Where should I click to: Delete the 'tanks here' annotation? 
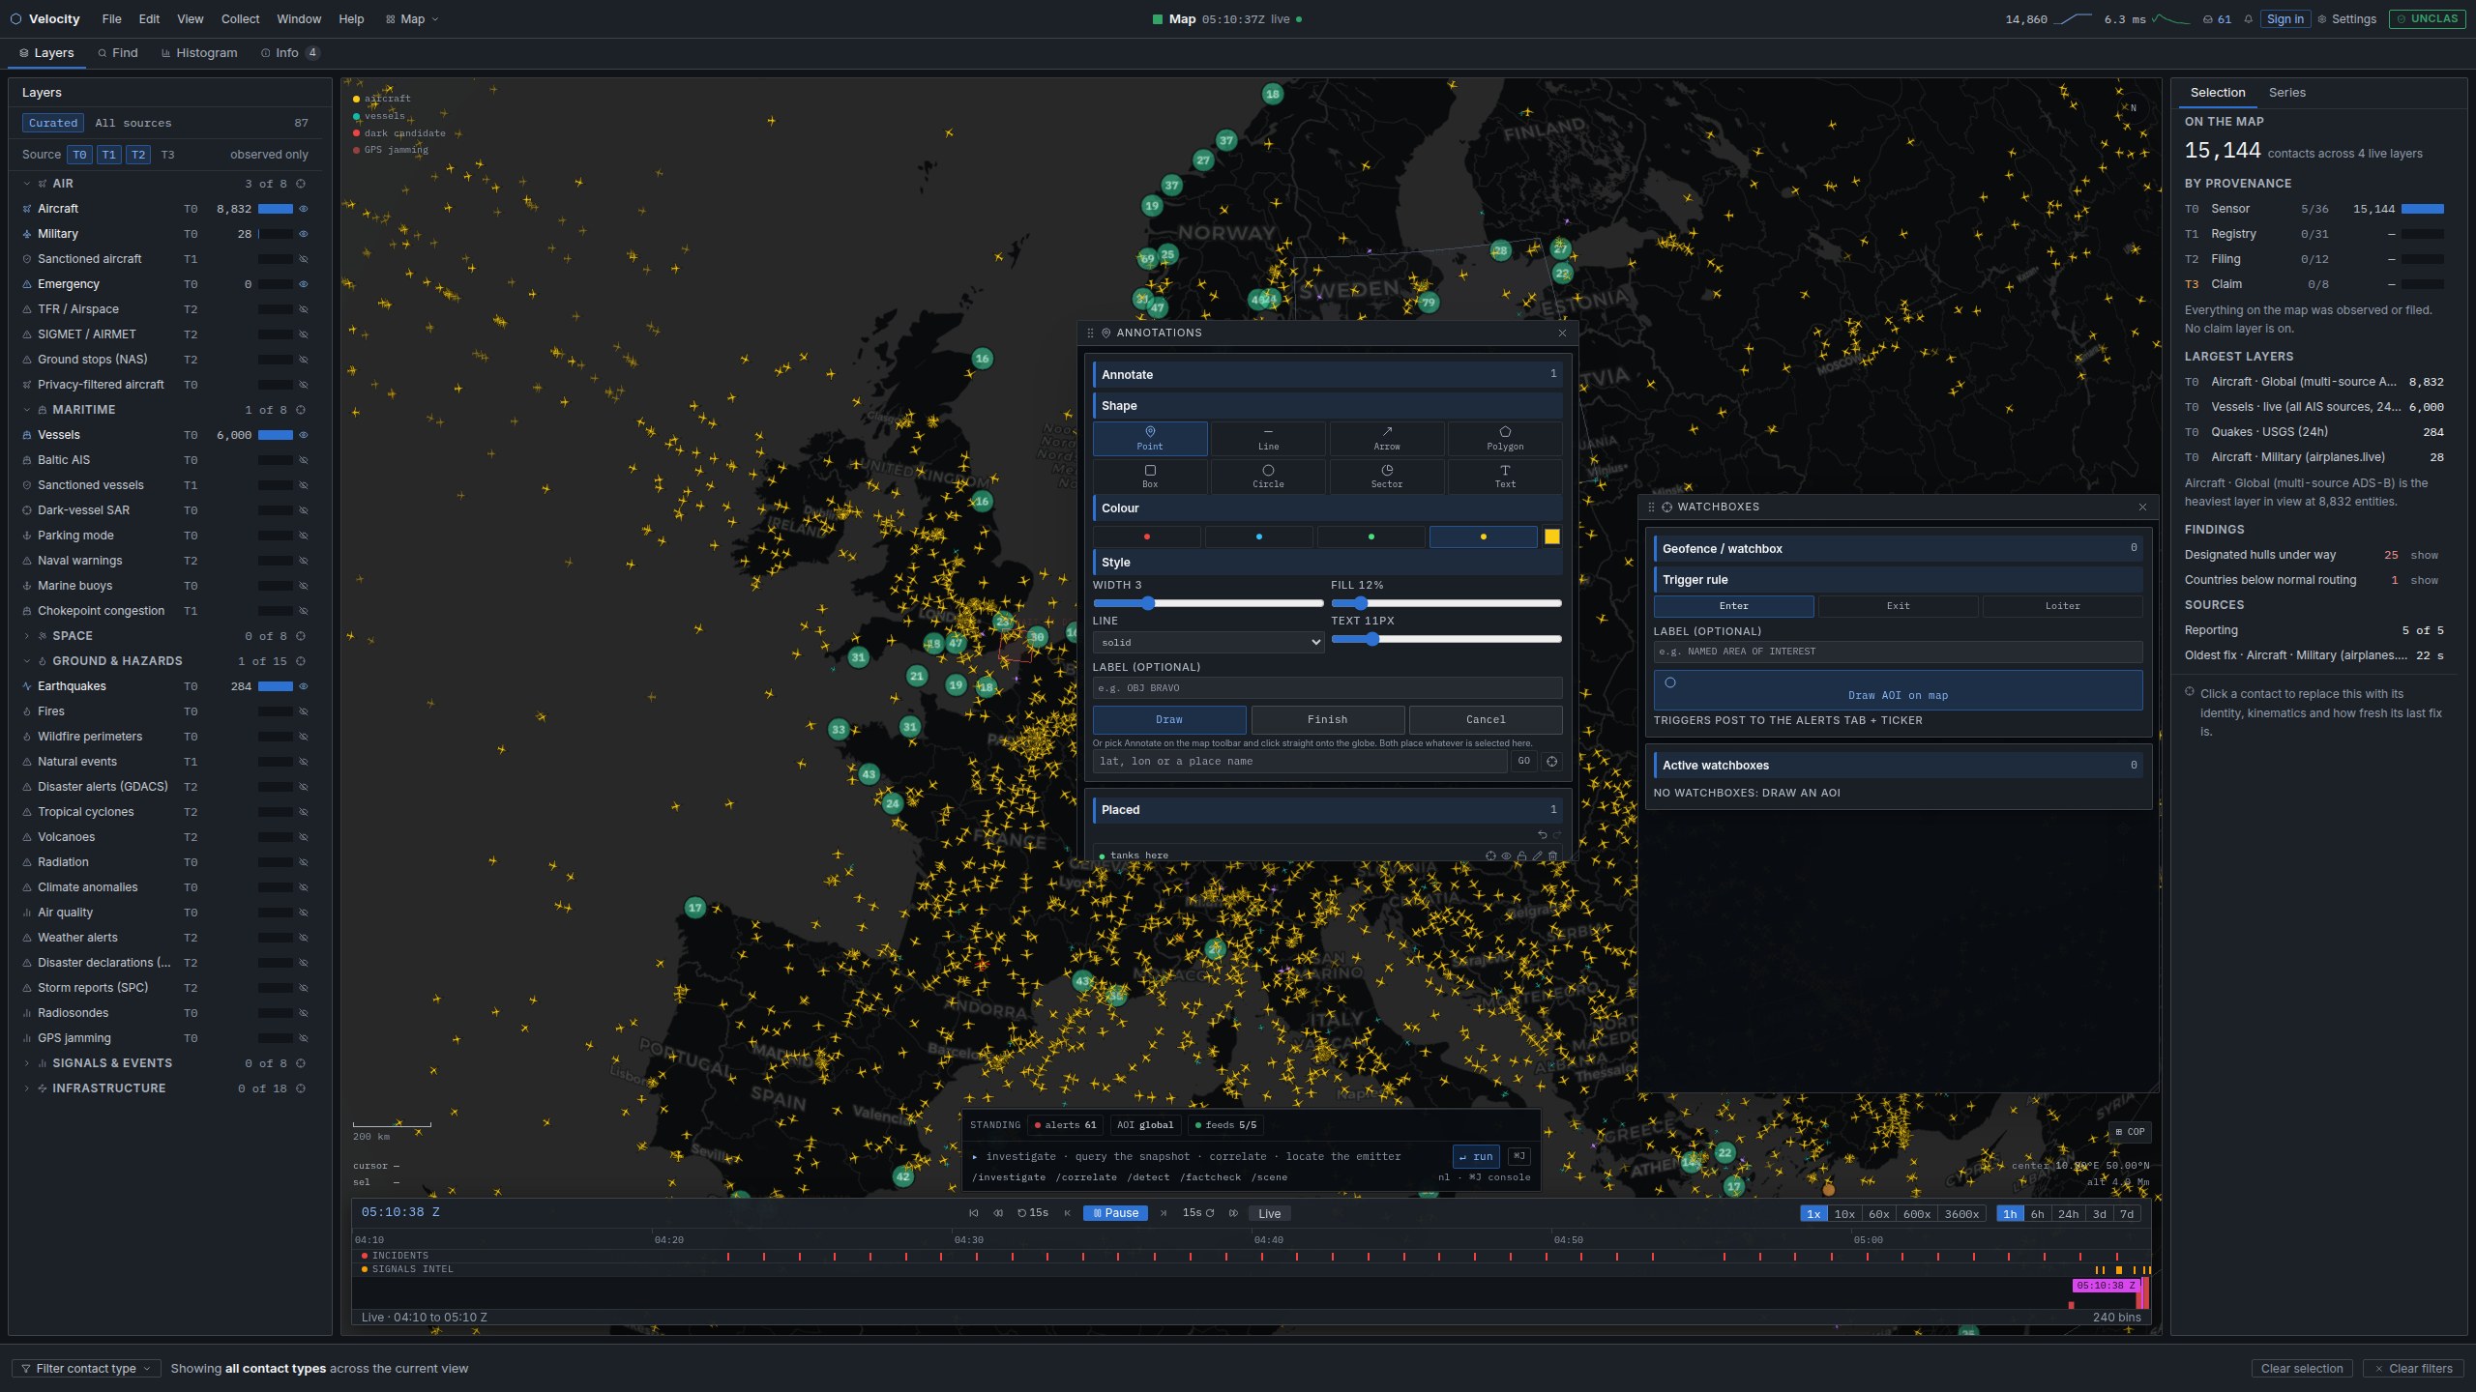[x=1553, y=855]
